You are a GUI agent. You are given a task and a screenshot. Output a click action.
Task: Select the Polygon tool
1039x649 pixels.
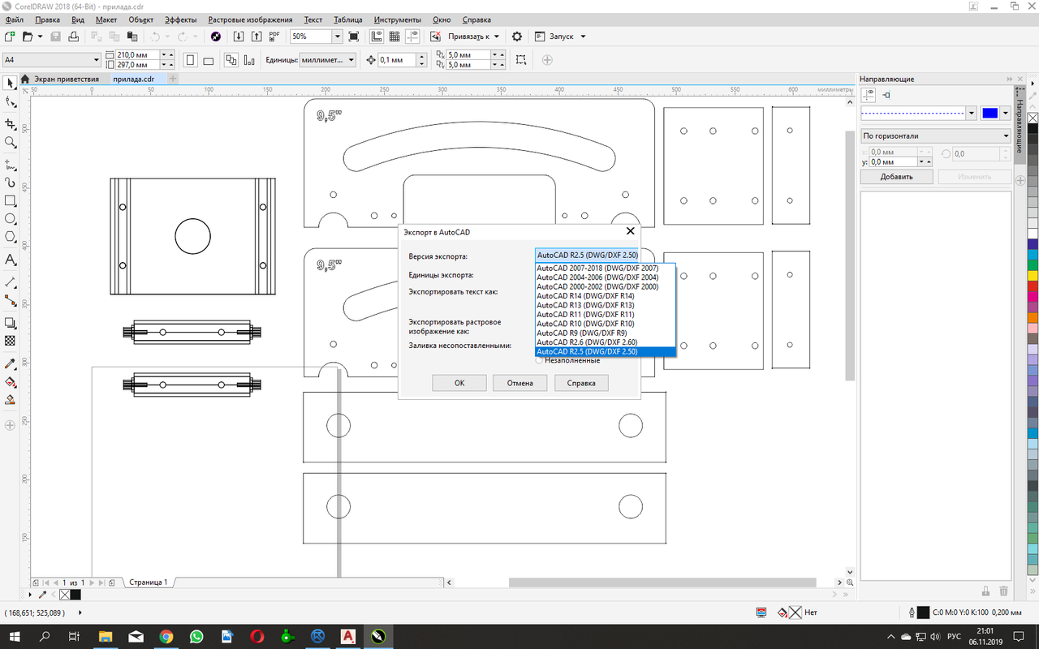[10, 237]
